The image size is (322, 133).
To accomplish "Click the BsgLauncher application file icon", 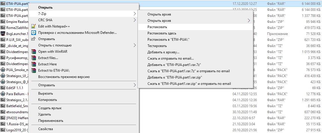I will click(x=3, y=34).
